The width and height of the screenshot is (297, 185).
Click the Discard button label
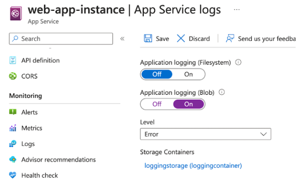tap(199, 39)
